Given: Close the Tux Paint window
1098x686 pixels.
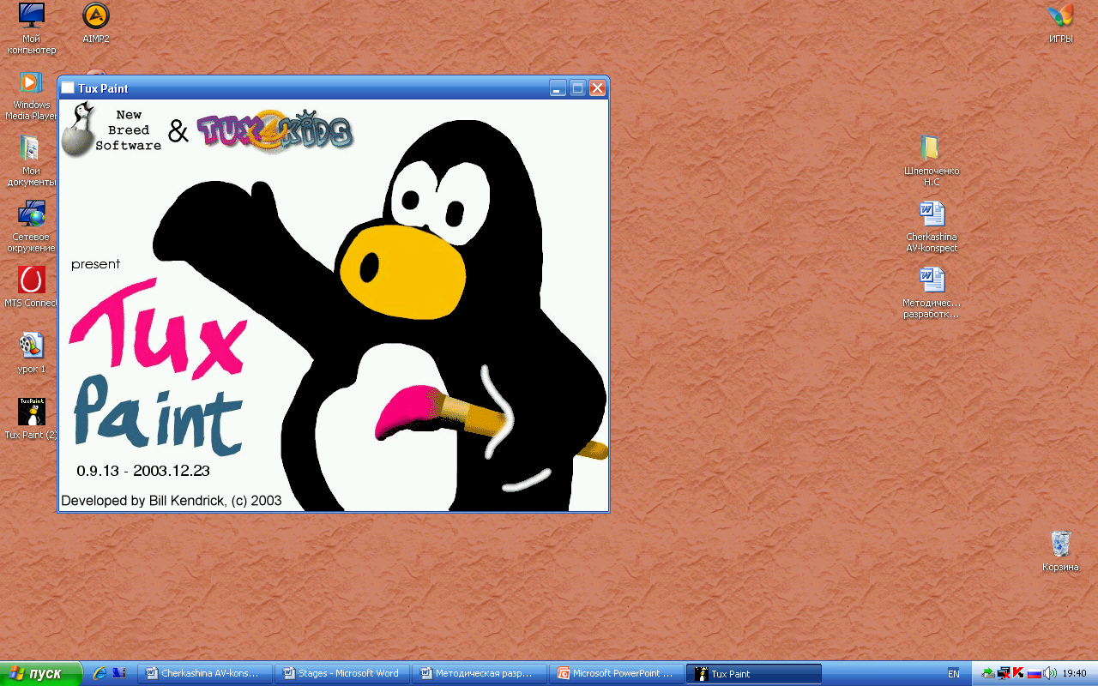Looking at the screenshot, I should point(597,87).
